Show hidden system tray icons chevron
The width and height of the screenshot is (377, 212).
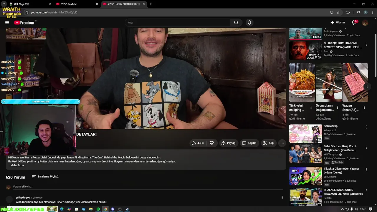pos(342,209)
